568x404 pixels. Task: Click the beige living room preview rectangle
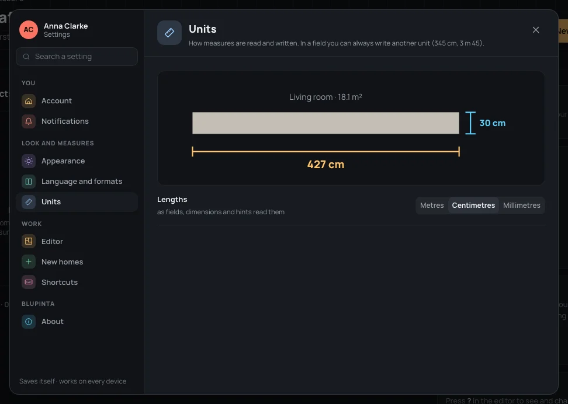coord(325,123)
